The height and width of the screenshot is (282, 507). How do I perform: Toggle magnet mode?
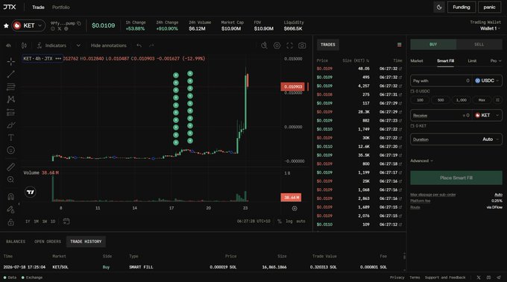point(11,197)
